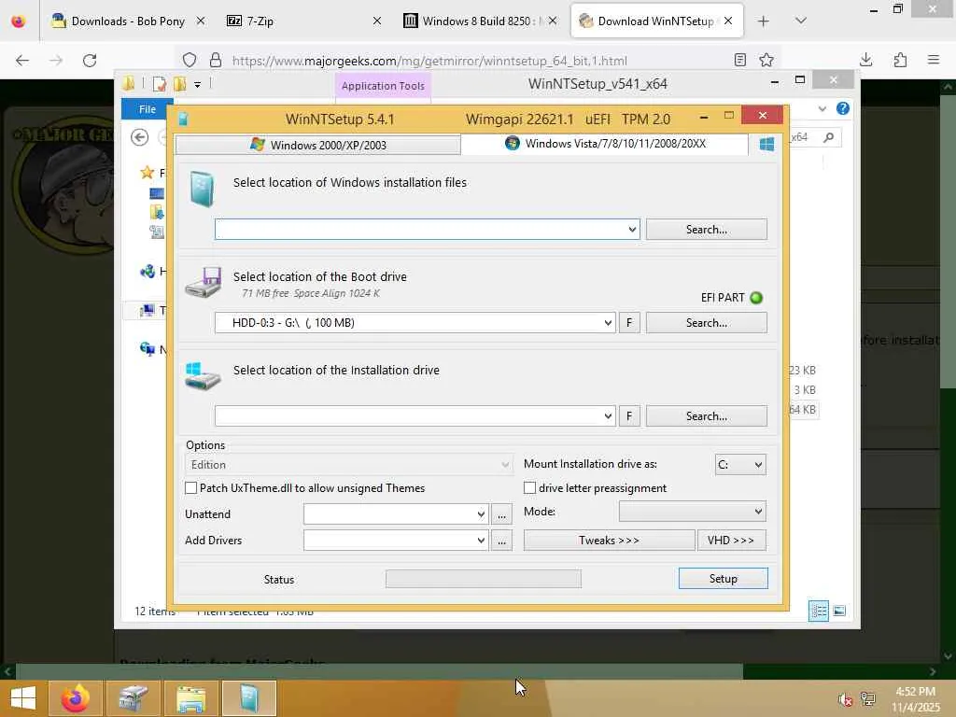The width and height of the screenshot is (956, 717).
Task: Enable Patch UxTheme.dll checkbox
Action: click(x=190, y=487)
